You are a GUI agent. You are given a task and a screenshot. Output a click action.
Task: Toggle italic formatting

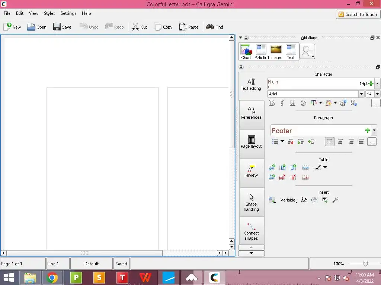pyautogui.click(x=282, y=103)
